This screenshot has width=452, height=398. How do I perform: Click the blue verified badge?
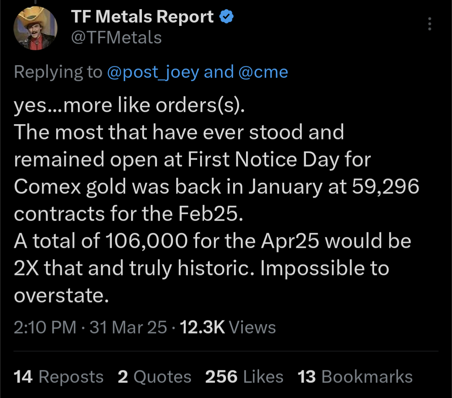[x=226, y=17]
